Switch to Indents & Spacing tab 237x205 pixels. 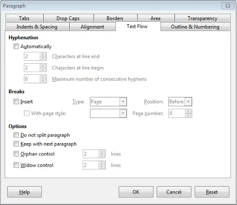37,26
